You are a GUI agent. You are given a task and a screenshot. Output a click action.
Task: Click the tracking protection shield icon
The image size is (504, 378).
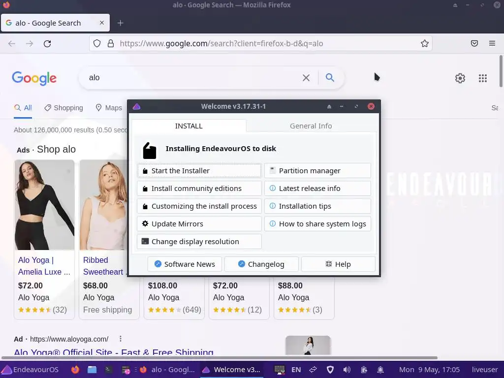coord(97,43)
